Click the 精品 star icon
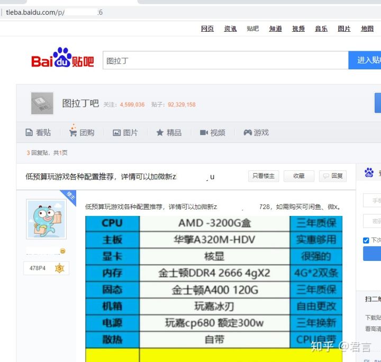Screen dimensions: 381x362 [160, 132]
